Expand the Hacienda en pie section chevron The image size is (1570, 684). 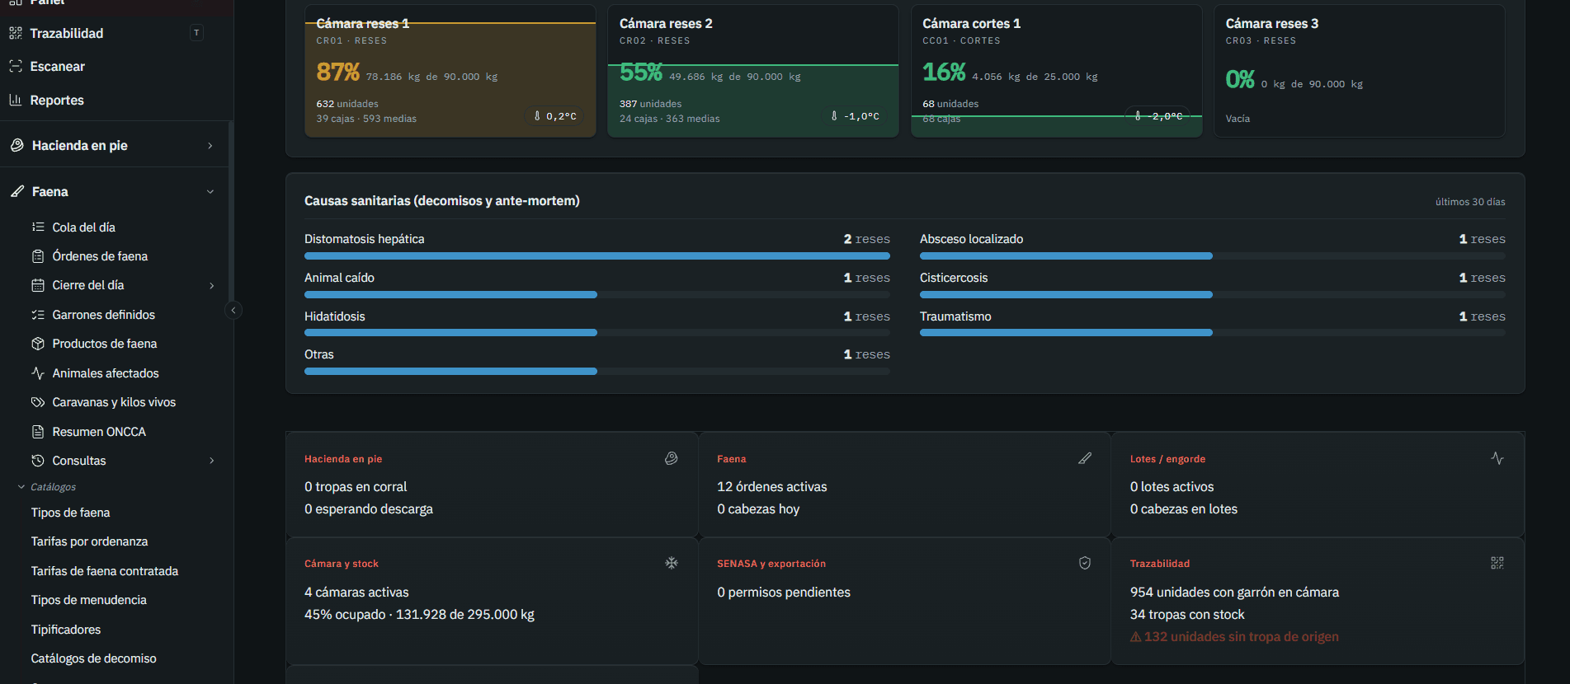pyautogui.click(x=210, y=146)
